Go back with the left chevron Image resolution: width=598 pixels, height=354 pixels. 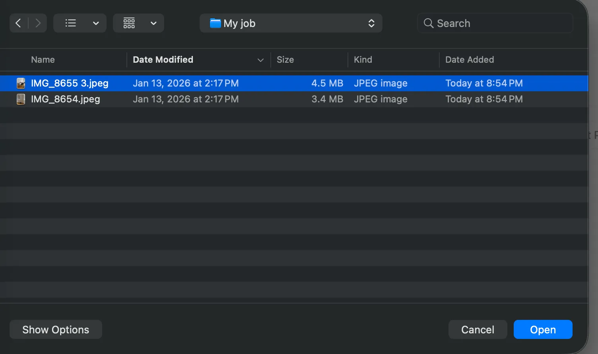(x=18, y=23)
